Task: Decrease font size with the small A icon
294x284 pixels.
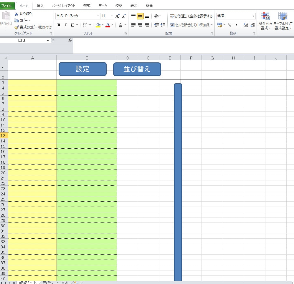Action: coord(124,16)
